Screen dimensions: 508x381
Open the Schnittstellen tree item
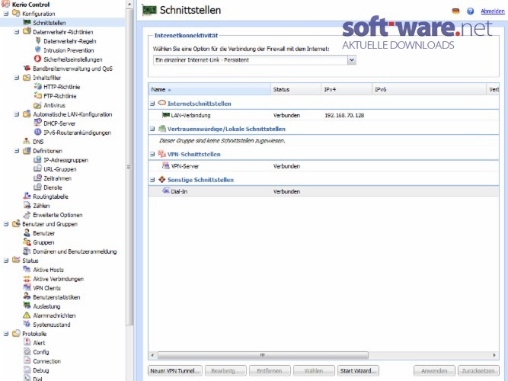click(x=50, y=23)
